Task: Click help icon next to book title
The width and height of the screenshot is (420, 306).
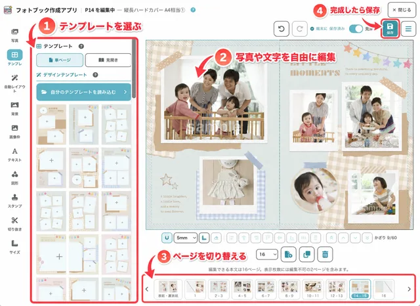Action: (193, 10)
